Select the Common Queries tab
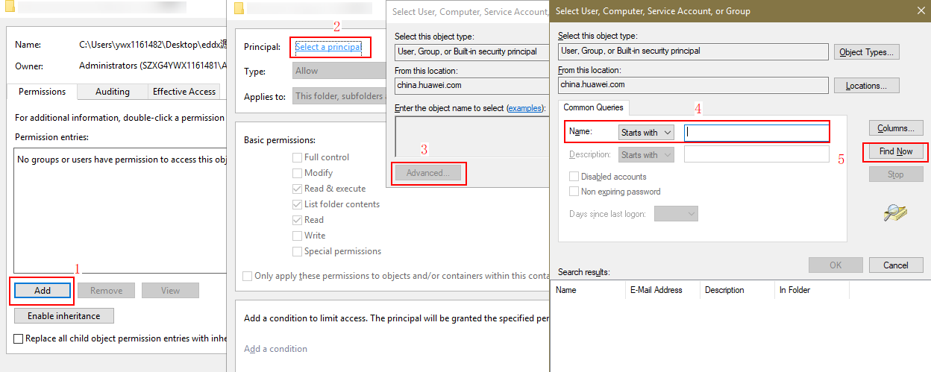Screen dimensions: 931x372 tap(593, 107)
